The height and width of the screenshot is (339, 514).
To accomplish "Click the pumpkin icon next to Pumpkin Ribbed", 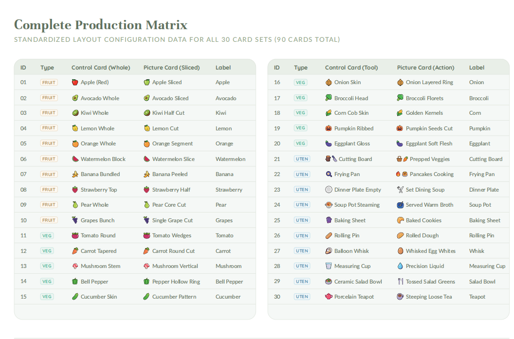I will [x=329, y=128].
